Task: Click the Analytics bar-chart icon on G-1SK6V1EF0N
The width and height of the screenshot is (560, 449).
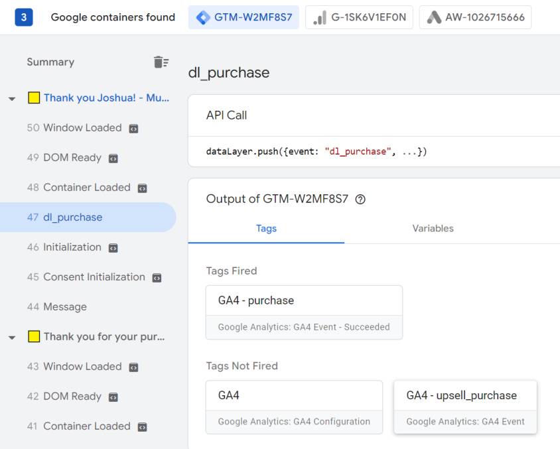Action: tap(320, 17)
